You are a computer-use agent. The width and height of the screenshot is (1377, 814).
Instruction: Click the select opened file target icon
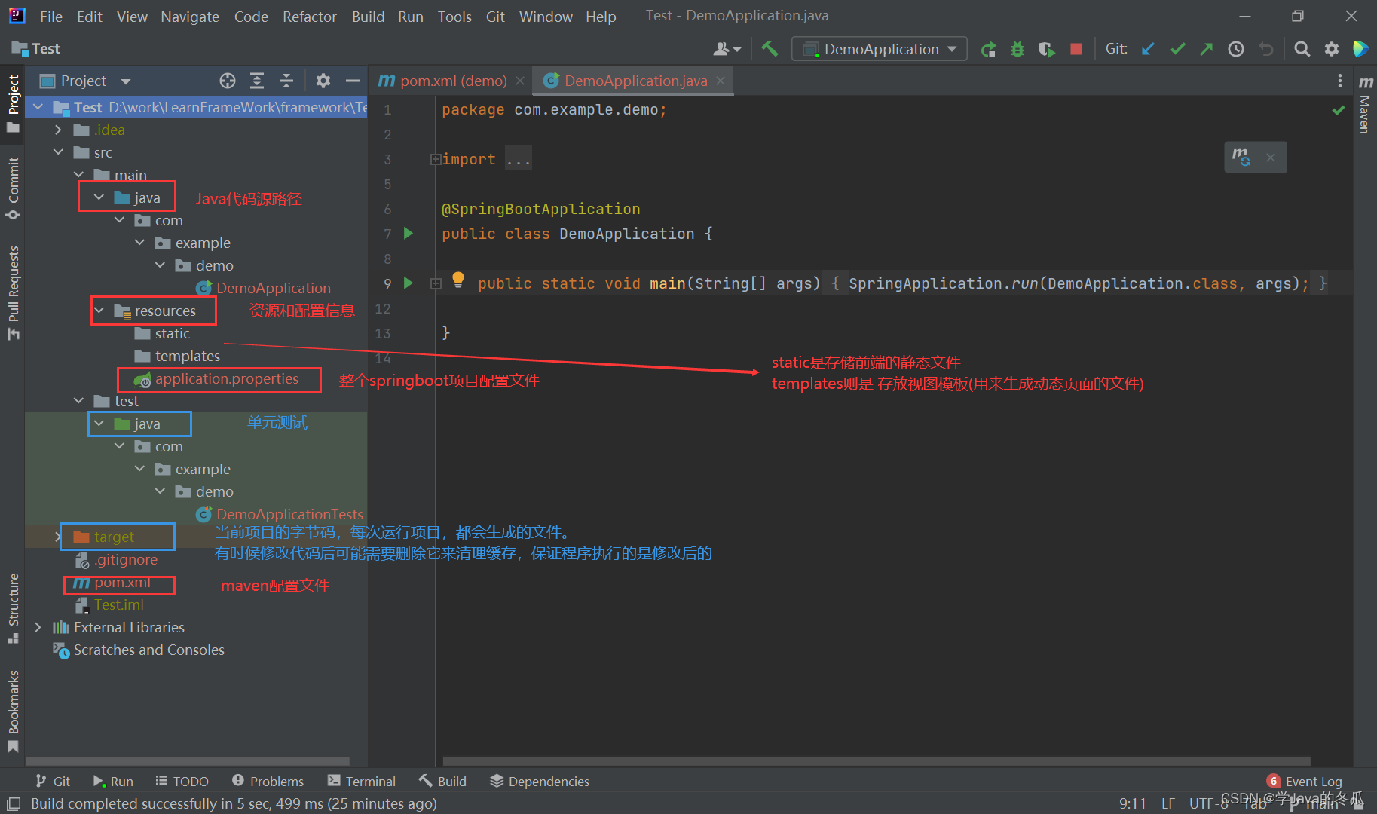tap(228, 81)
